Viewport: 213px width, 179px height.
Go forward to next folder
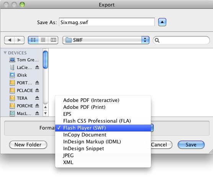coord(19,40)
